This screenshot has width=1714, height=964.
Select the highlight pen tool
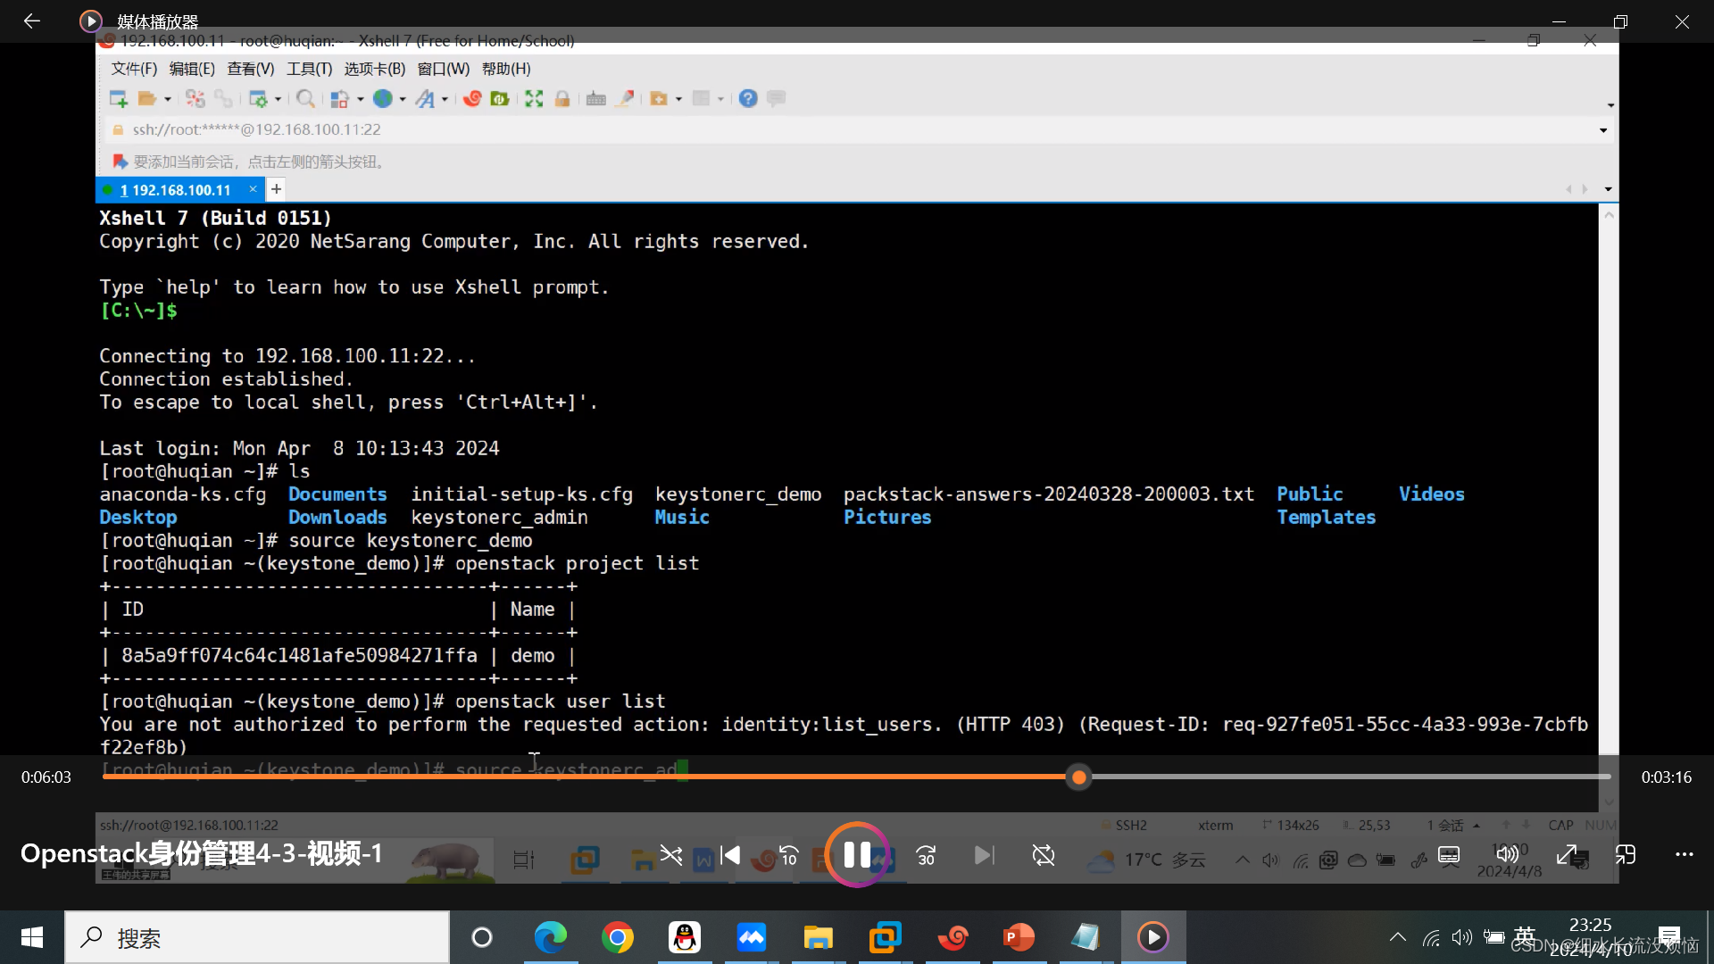(625, 98)
